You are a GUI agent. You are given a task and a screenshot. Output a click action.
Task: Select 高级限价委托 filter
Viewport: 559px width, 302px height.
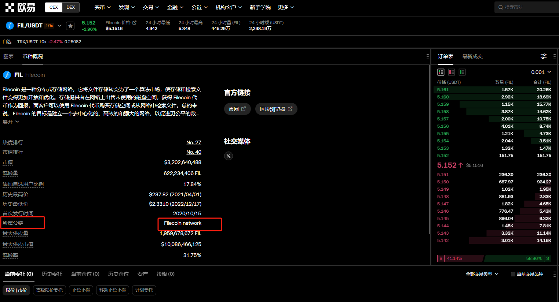50,290
